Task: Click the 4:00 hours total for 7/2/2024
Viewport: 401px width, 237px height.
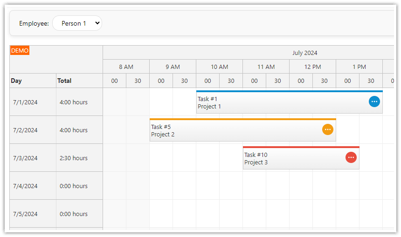Action: tap(80, 130)
